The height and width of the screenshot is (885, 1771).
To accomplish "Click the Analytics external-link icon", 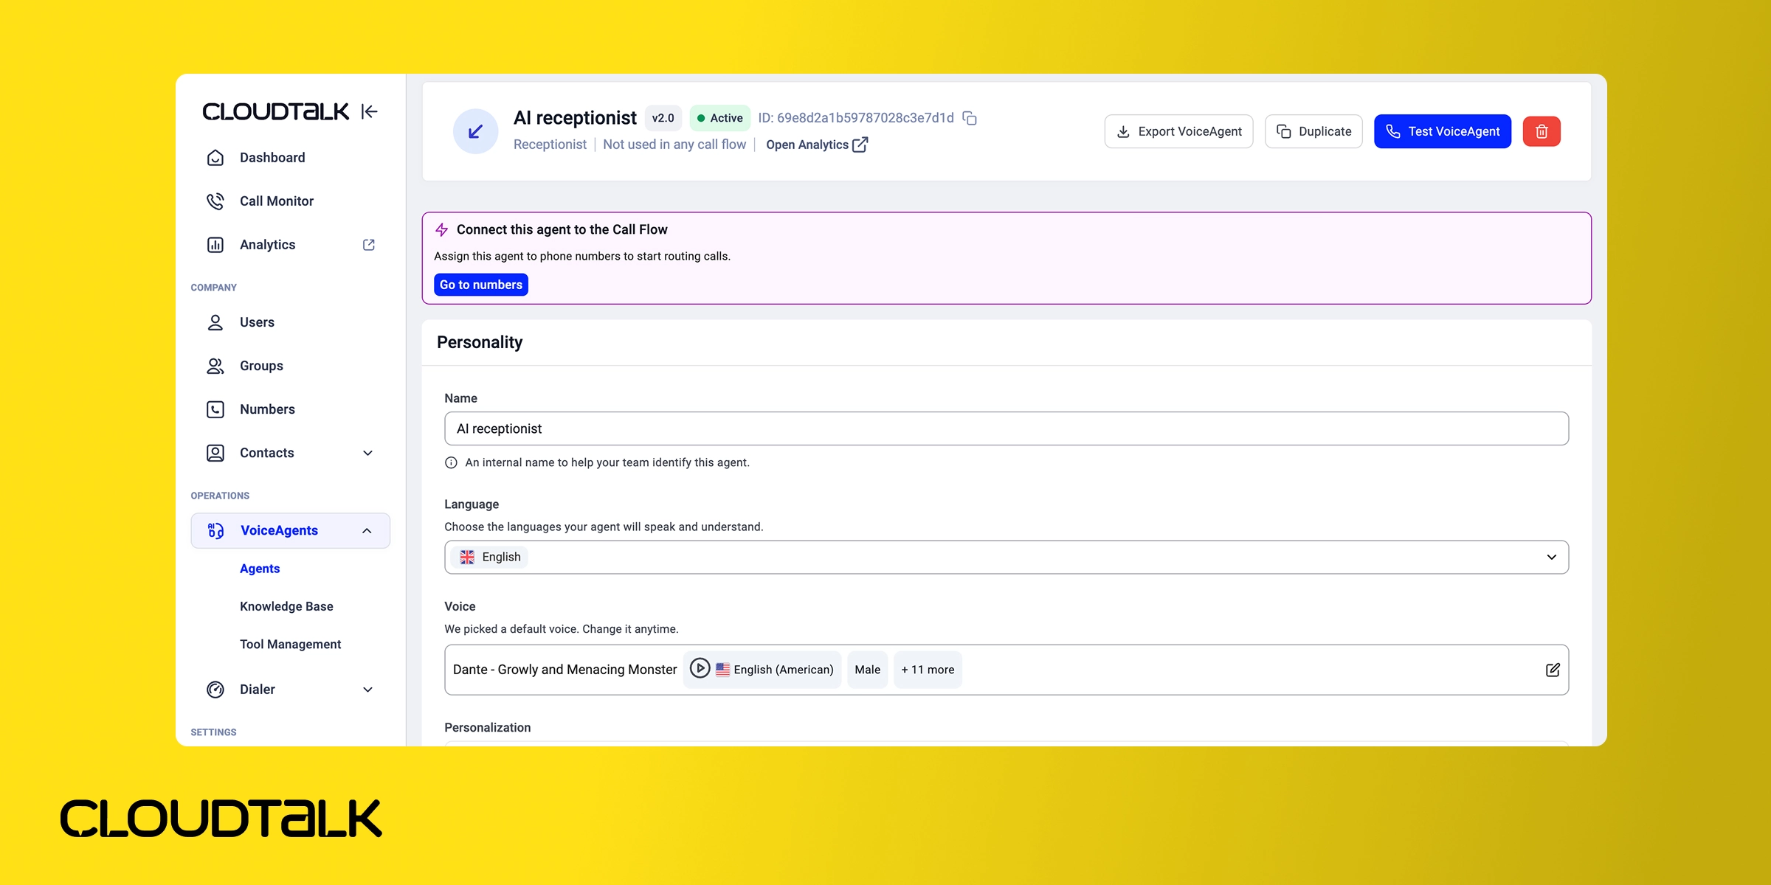I will (x=369, y=245).
